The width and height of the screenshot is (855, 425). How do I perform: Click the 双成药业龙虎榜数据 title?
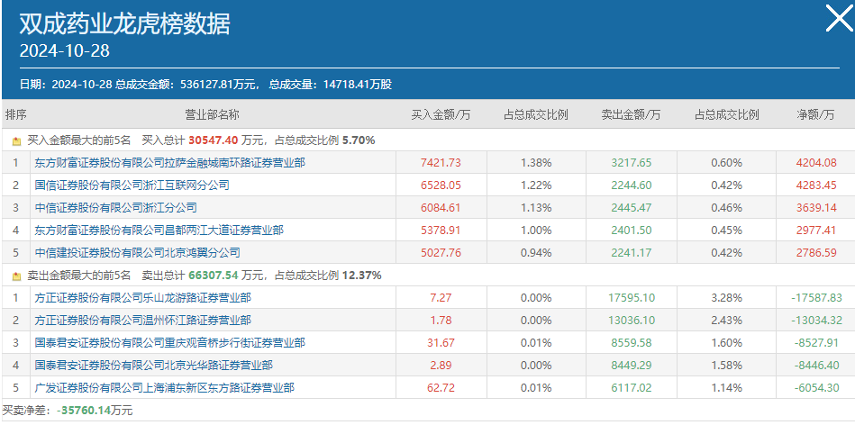tap(125, 23)
